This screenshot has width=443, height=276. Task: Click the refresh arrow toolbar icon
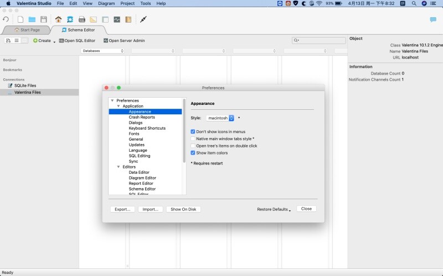coord(6,19)
